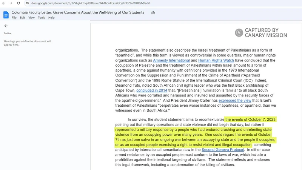The image size is (302, 170).
Task: Follow the Amnesty International link
Action: point(171,60)
